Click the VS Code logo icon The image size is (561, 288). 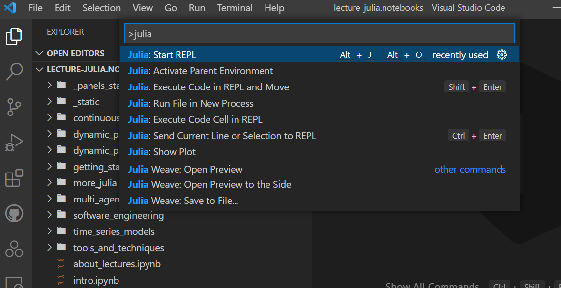(10, 8)
